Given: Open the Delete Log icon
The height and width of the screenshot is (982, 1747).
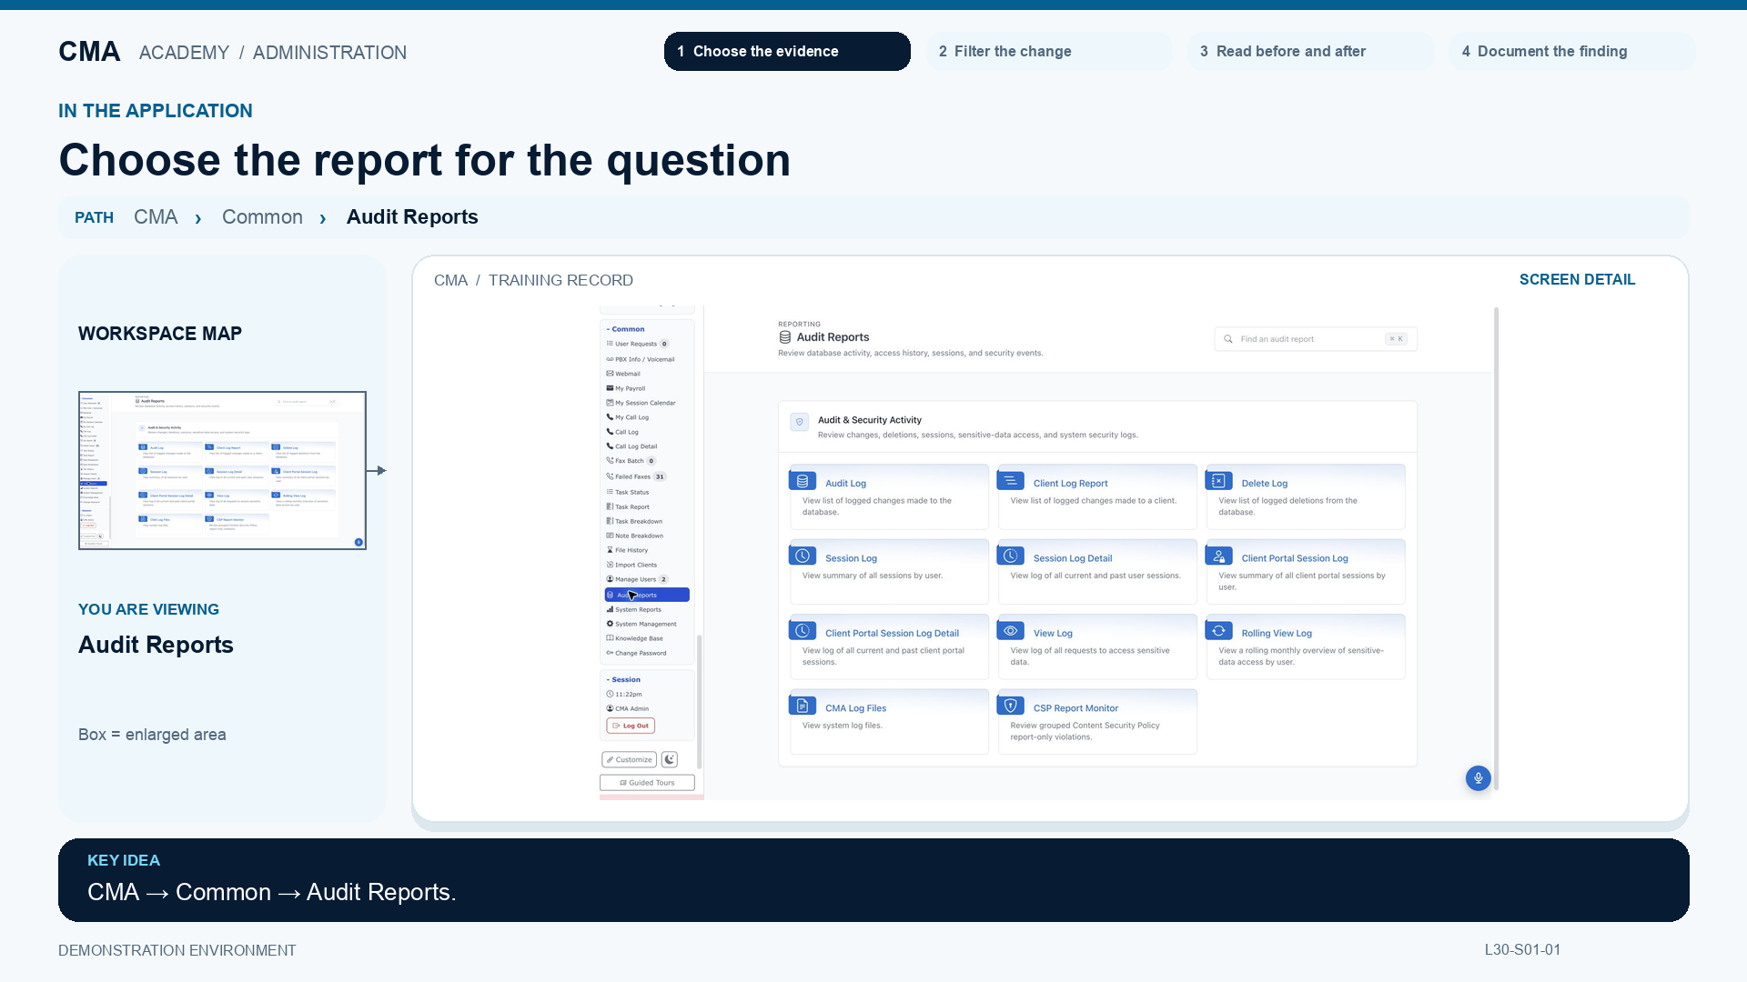Looking at the screenshot, I should pyautogui.click(x=1219, y=481).
